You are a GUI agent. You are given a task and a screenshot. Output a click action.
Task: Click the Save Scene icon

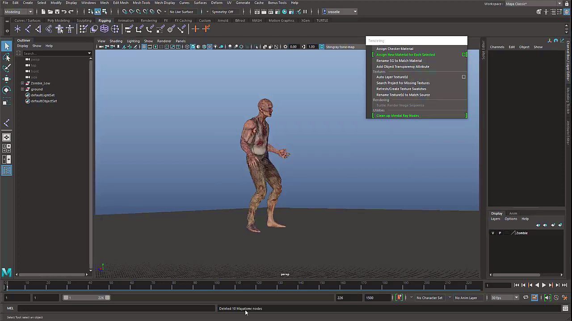click(57, 12)
